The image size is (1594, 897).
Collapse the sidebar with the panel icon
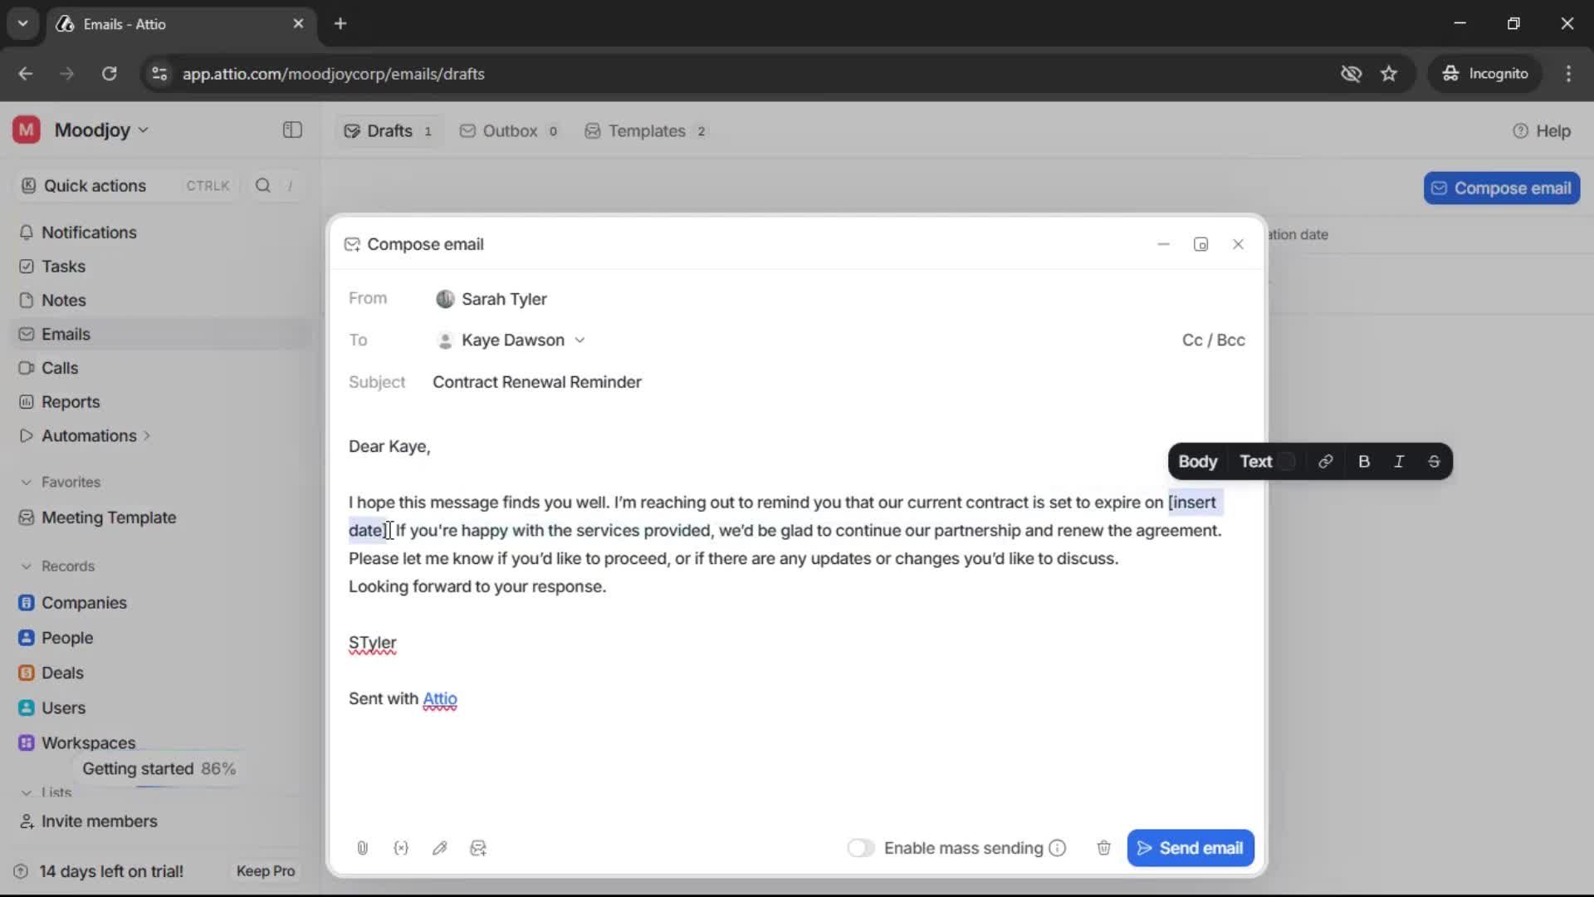pyautogui.click(x=291, y=130)
